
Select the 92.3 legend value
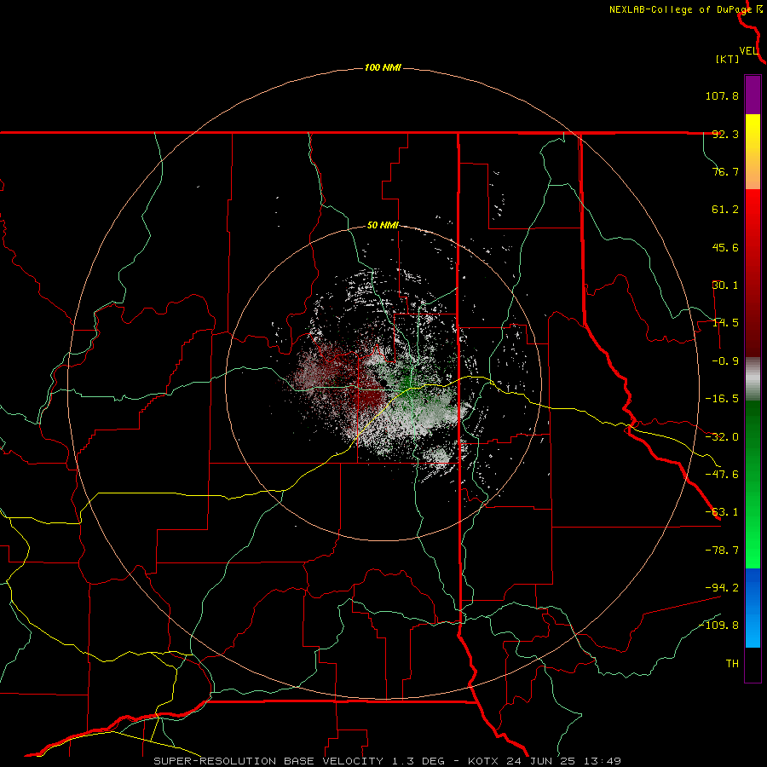(725, 134)
